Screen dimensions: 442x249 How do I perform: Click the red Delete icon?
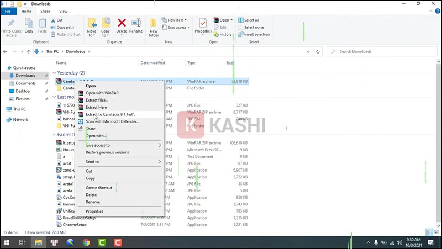coord(122,23)
